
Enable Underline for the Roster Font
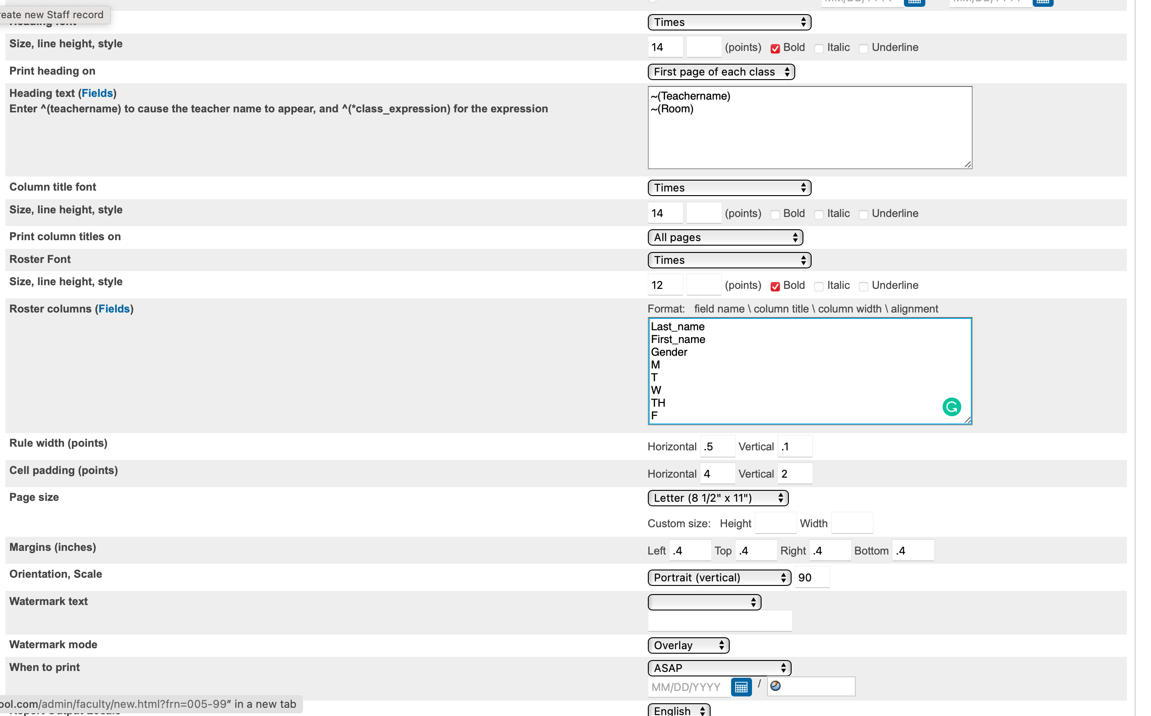863,286
